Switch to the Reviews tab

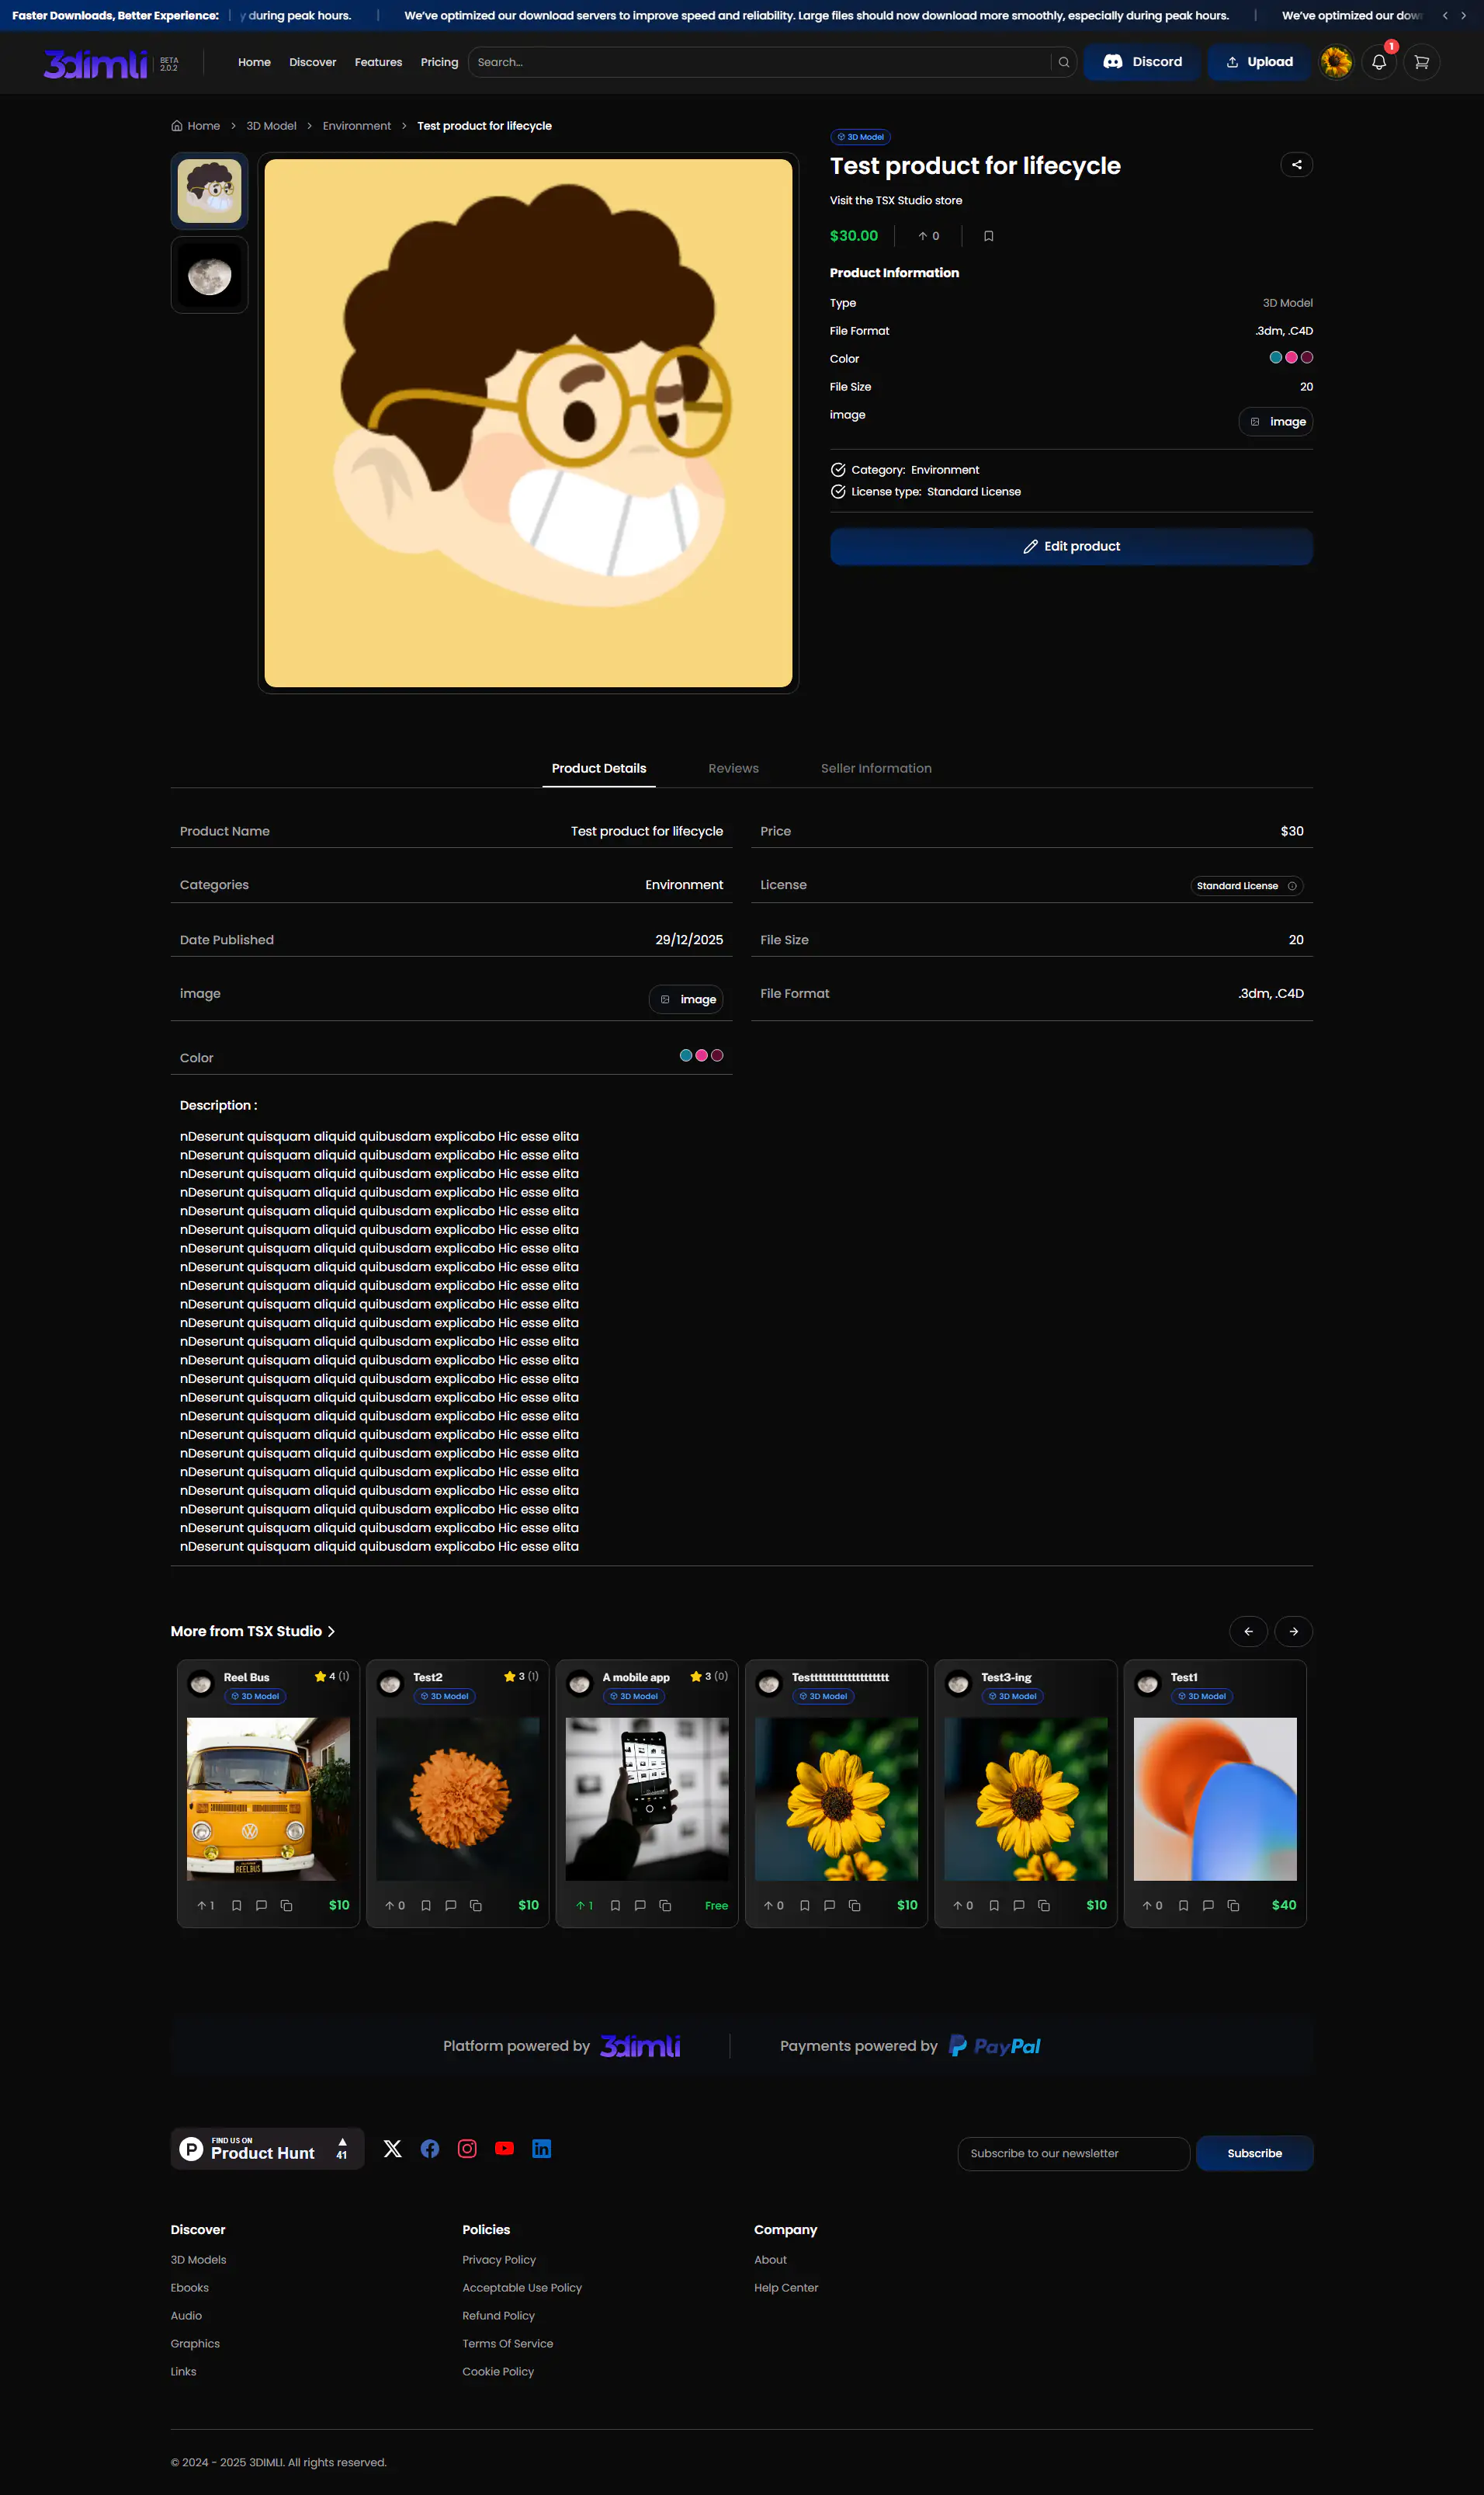(733, 768)
